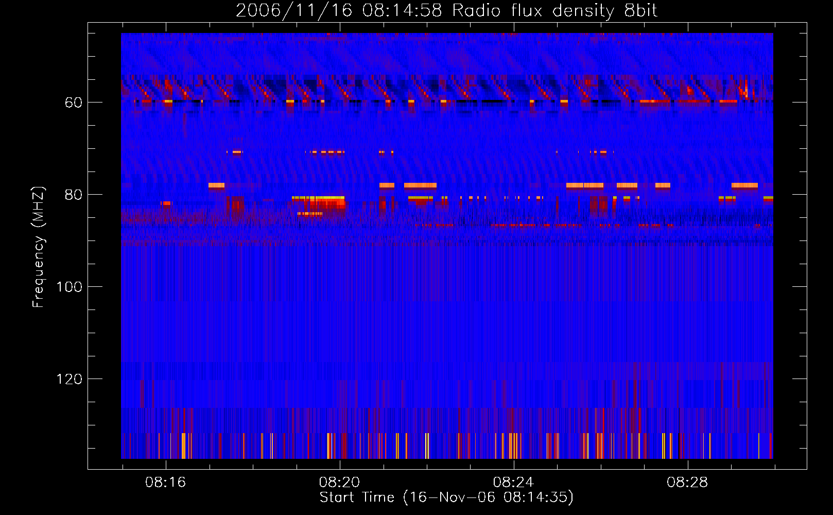Click the 'Start Time (16-Nov-06 08:14:35)' label

[x=446, y=497]
